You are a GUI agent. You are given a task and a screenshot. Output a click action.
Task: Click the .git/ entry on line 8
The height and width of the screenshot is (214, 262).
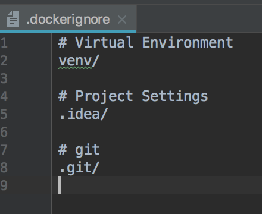click(x=79, y=168)
